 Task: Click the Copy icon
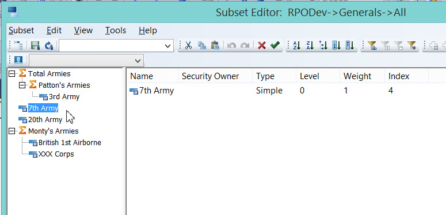click(x=201, y=45)
